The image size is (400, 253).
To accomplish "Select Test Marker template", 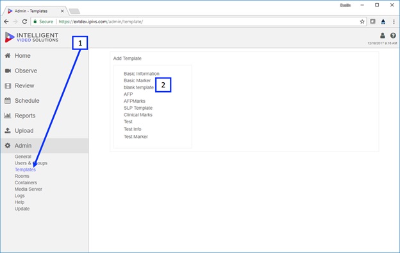I will [x=136, y=137].
